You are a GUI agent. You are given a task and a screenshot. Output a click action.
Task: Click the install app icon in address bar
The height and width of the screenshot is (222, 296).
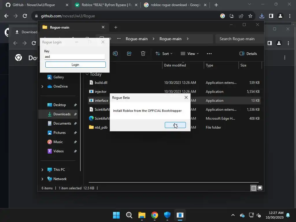[232, 16]
